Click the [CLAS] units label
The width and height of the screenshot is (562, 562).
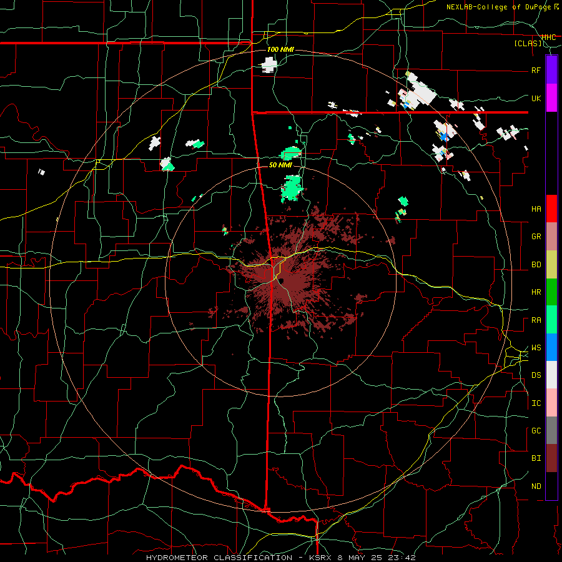click(528, 43)
